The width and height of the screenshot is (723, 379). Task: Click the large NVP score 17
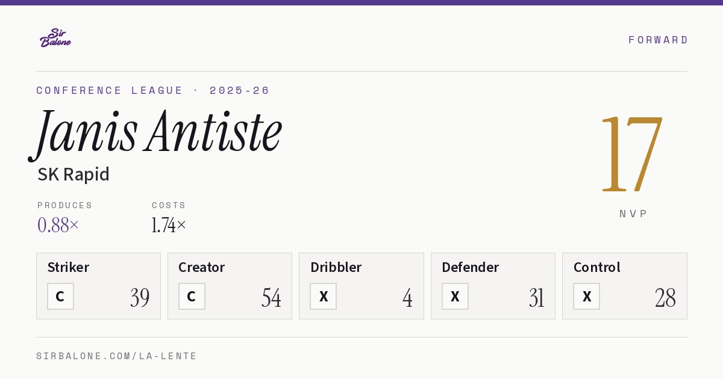point(633,153)
